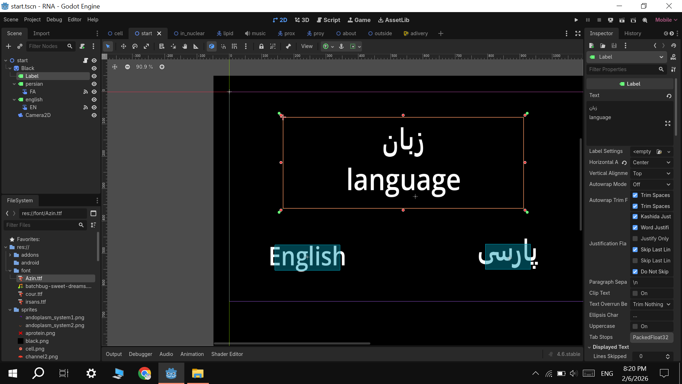Attach a script to the selected node
Viewport: 682px width, 384px height.
(82, 46)
